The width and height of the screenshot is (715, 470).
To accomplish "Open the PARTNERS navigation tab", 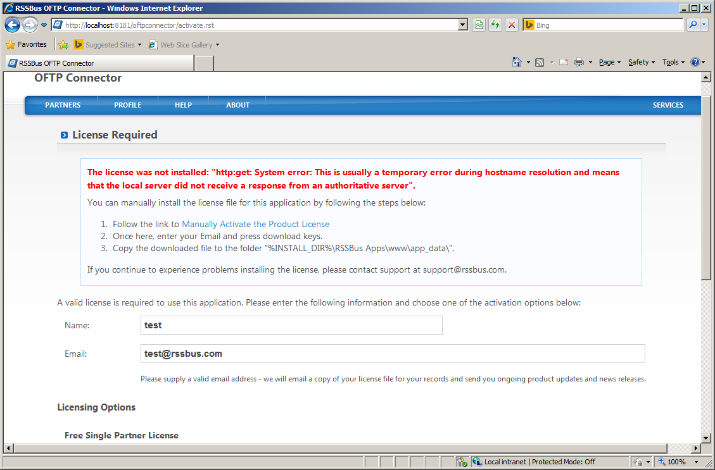I will [63, 105].
